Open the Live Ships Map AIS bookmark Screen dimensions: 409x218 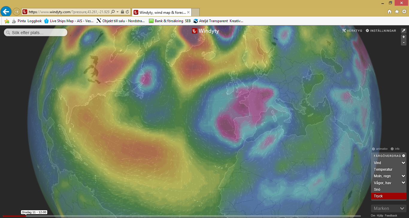(69, 21)
